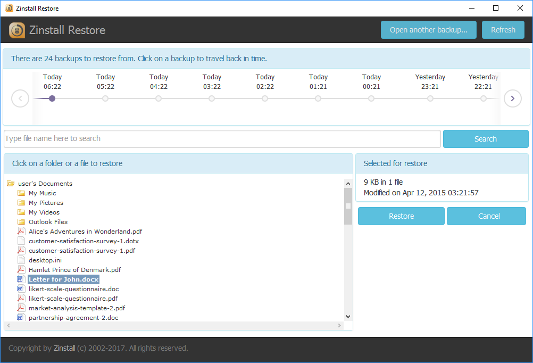Select the desktop.ini file
The width and height of the screenshot is (533, 363).
(x=45, y=260)
